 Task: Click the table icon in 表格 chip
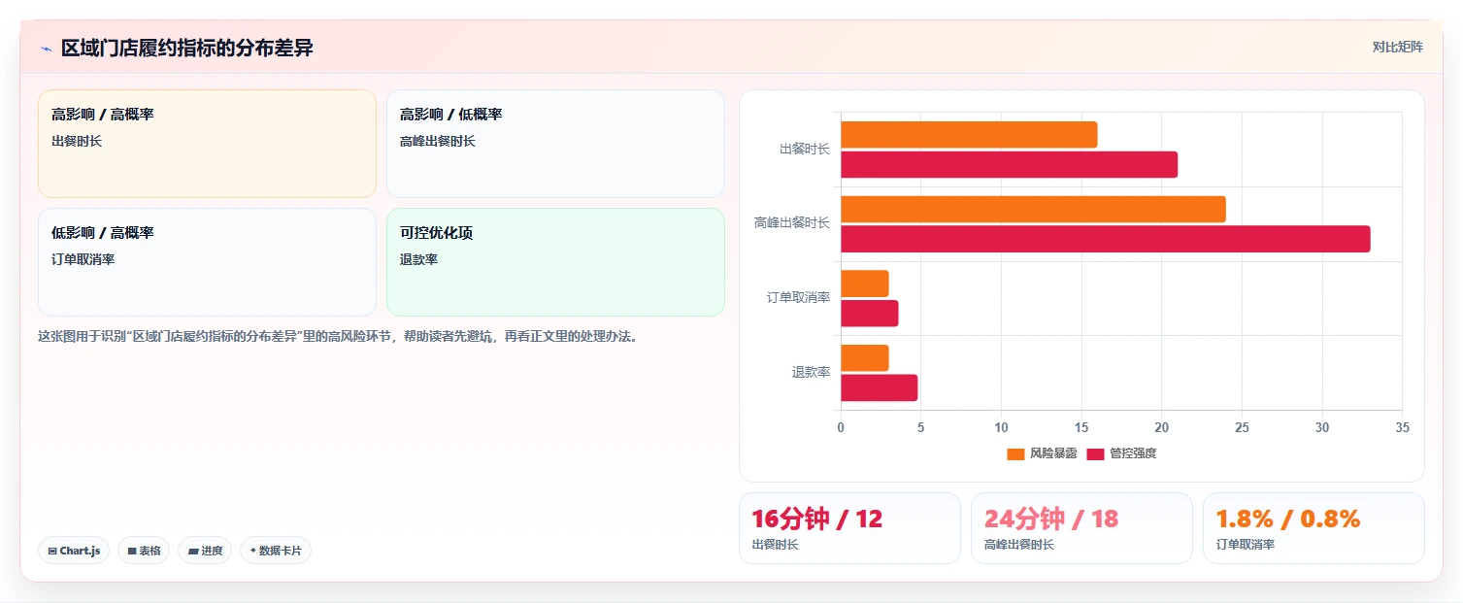132,551
